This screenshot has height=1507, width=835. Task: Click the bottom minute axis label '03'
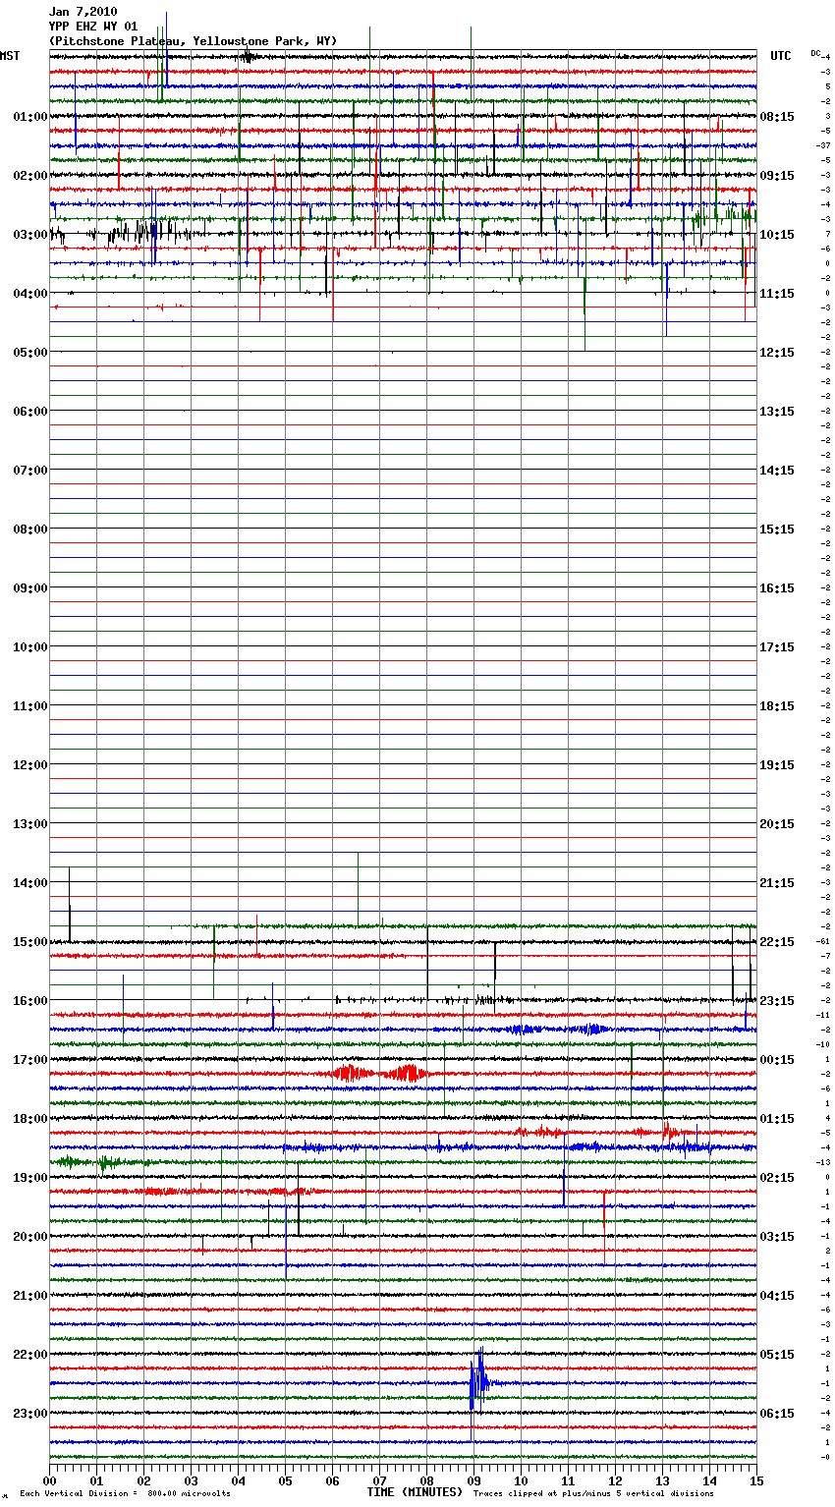click(x=191, y=1480)
